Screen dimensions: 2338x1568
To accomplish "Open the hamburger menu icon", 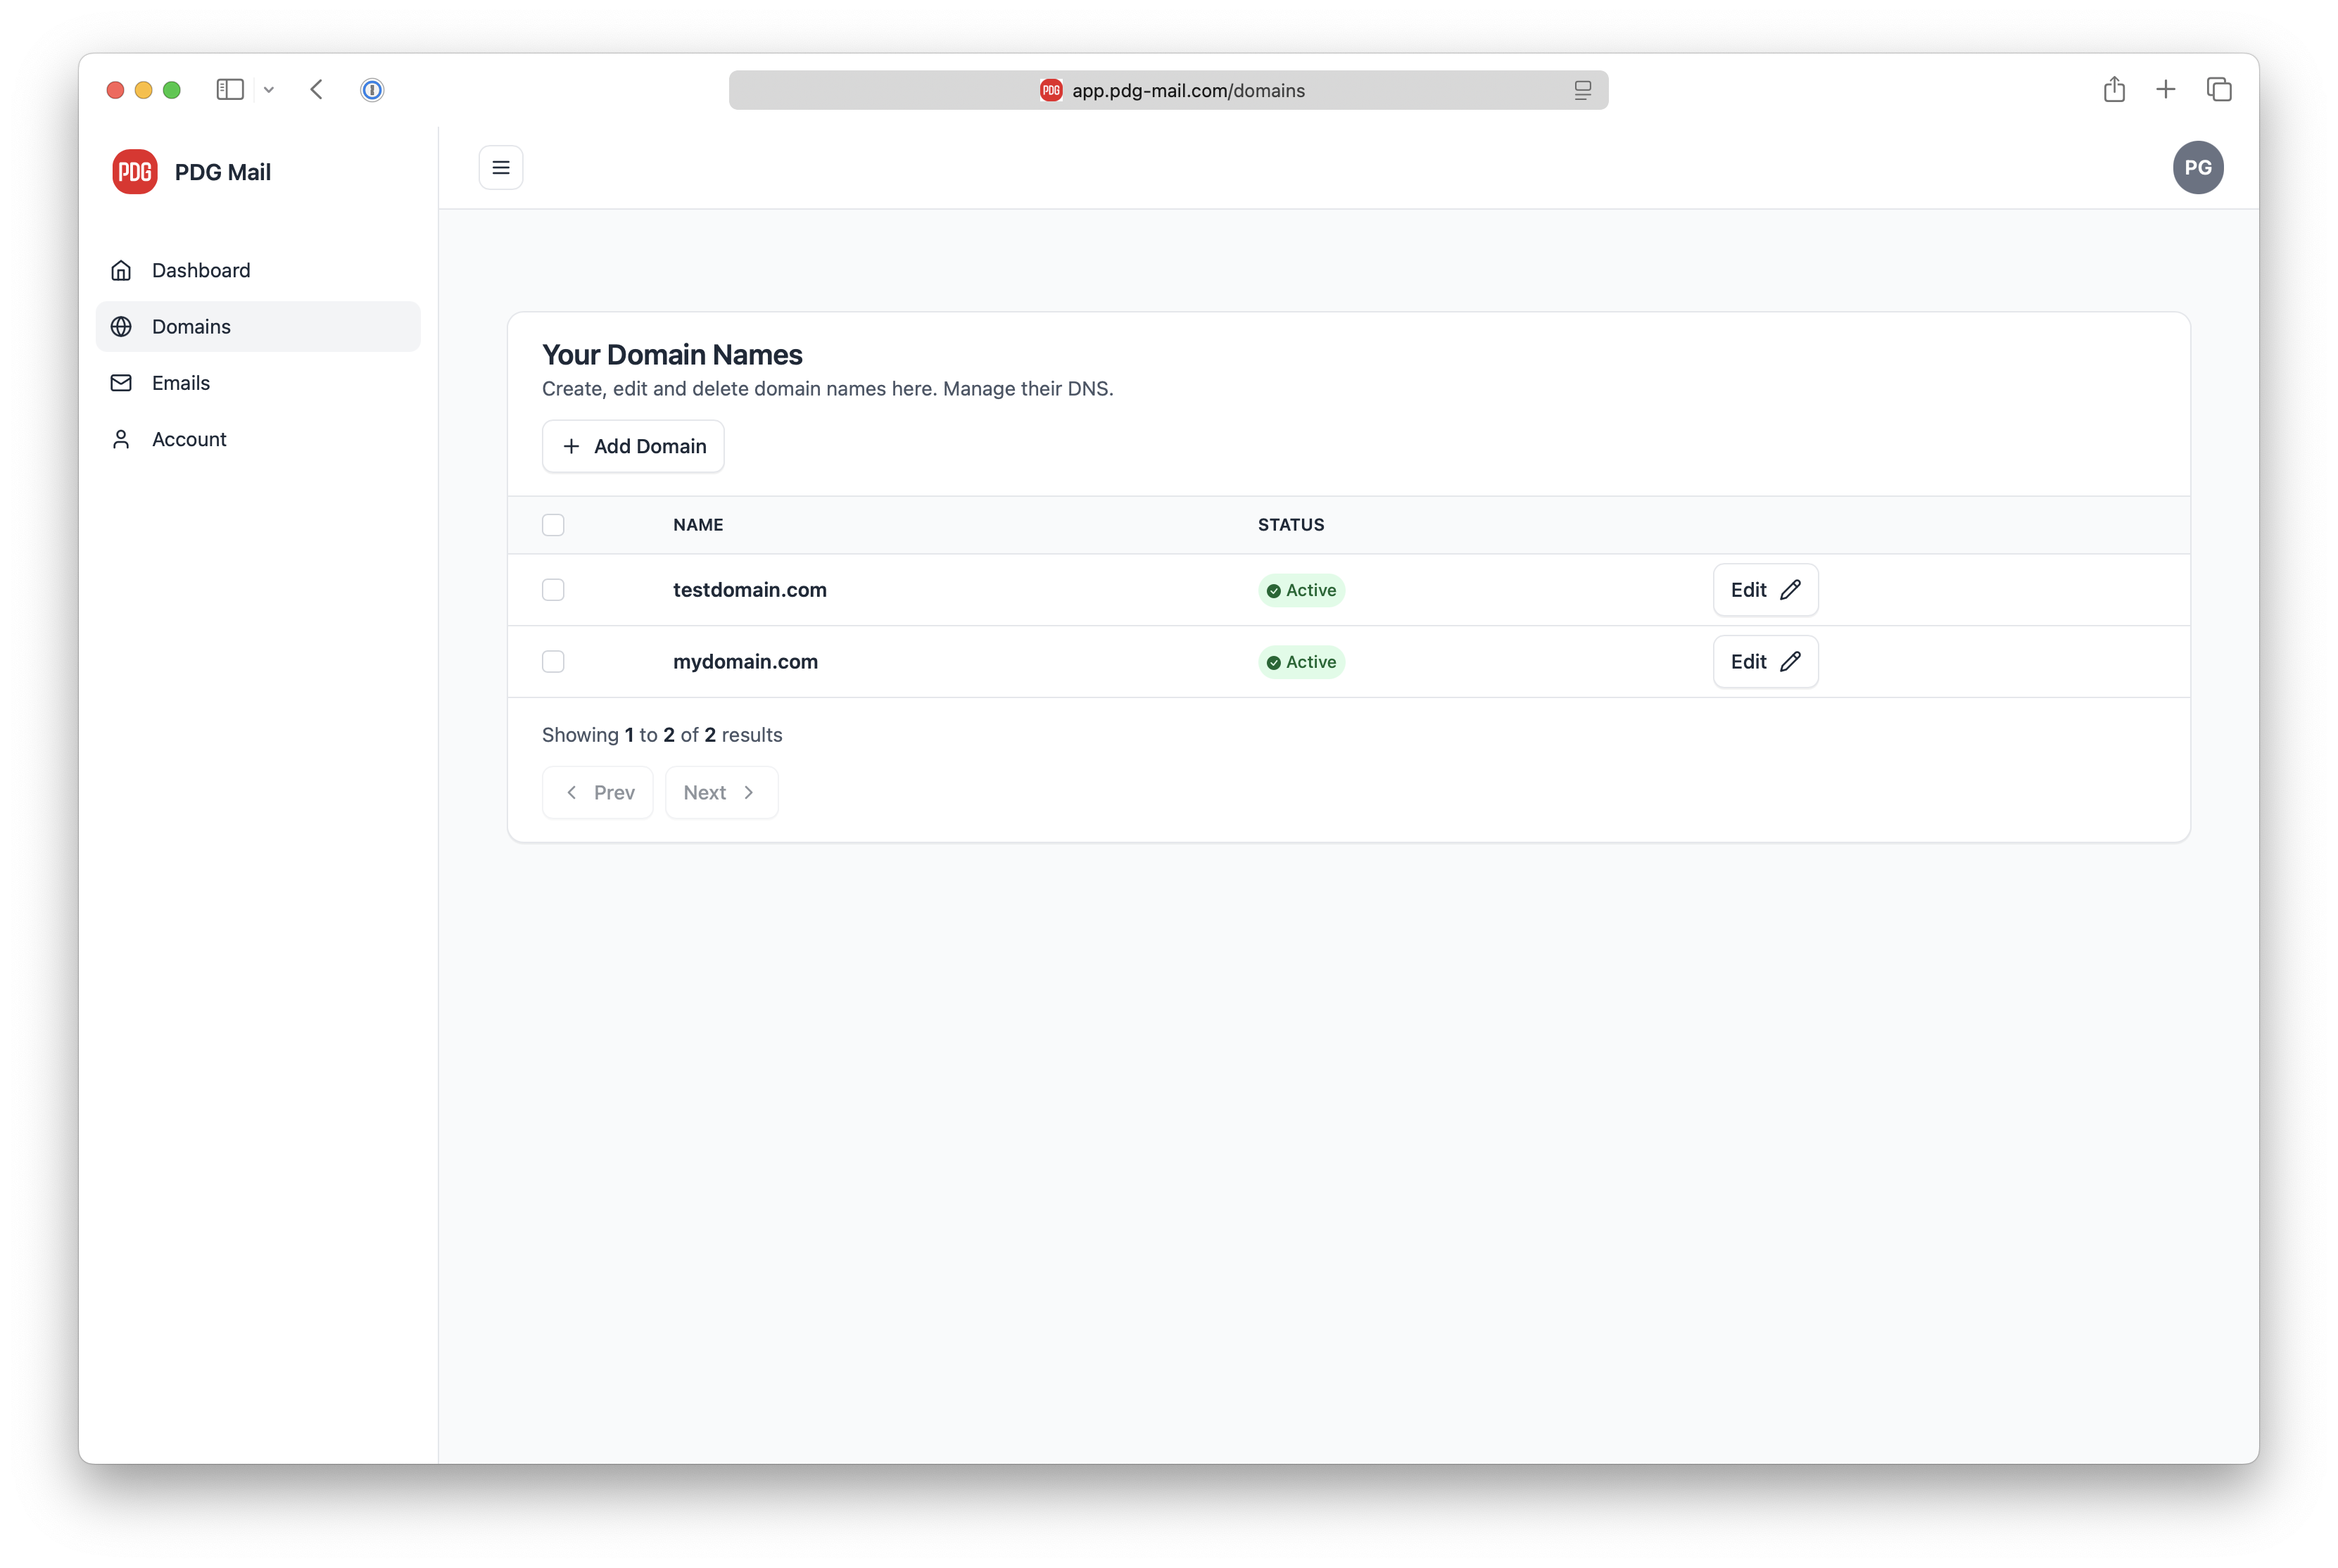I will (x=500, y=167).
